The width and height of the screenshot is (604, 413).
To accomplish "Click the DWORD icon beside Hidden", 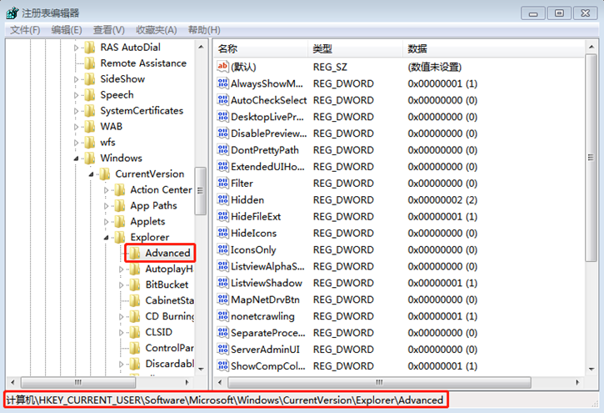I will [222, 199].
